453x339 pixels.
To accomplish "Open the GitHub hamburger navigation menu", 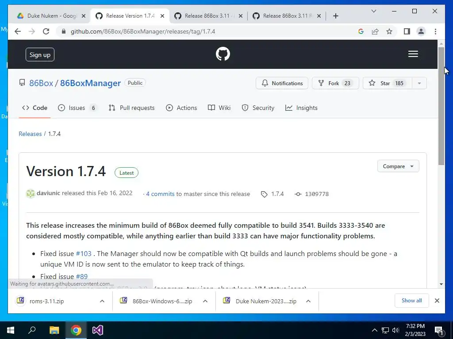I will point(413,54).
